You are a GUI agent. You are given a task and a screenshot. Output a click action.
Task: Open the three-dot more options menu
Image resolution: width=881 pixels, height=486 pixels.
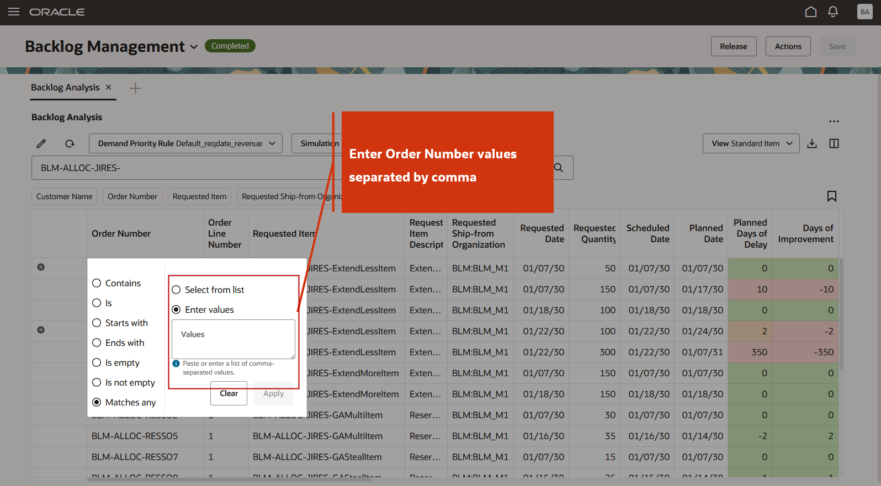[834, 121]
